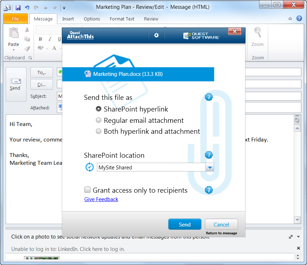Save the message from Quick Access Toolbar
Viewport: 307px width, 265px height.
click(x=18, y=8)
